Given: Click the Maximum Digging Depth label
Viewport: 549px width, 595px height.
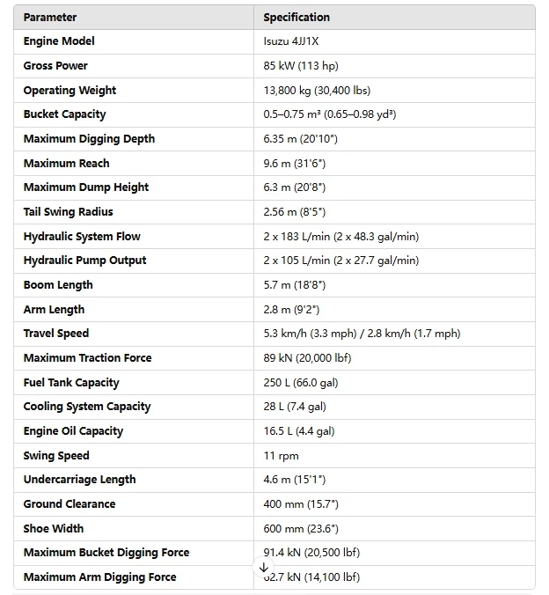Looking at the screenshot, I should point(89,139).
